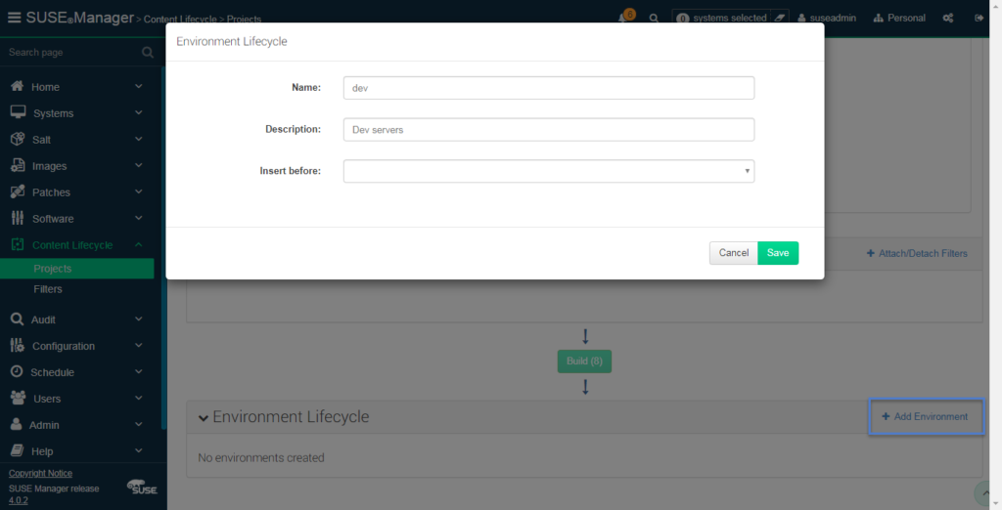Image resolution: width=1002 pixels, height=510 pixels.
Task: Click the Images icon in sidebar
Action: click(x=18, y=165)
